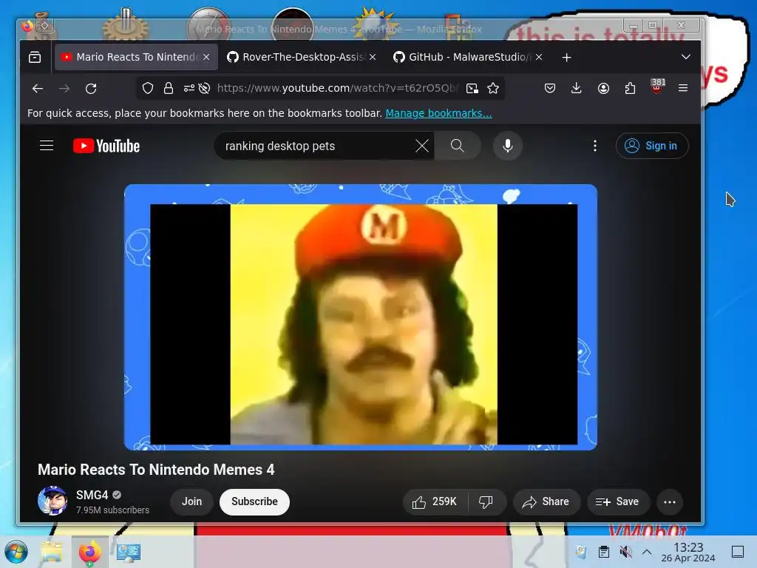Bookmark this page with the star
This screenshot has width=757, height=568.
[493, 88]
